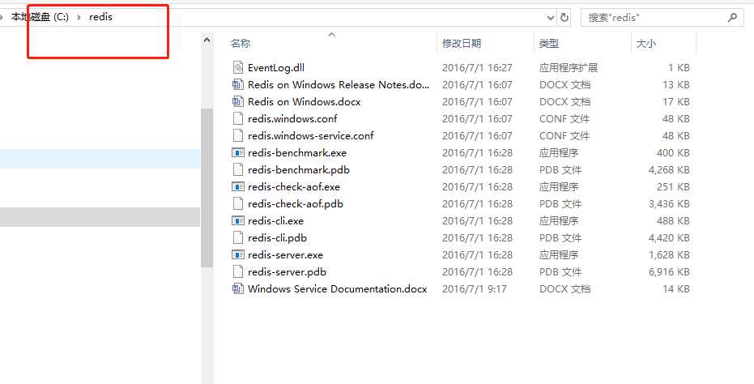Viewport: 754px width, 384px height.
Task: Select the Redis on Windows.docx file name
Action: tap(304, 102)
